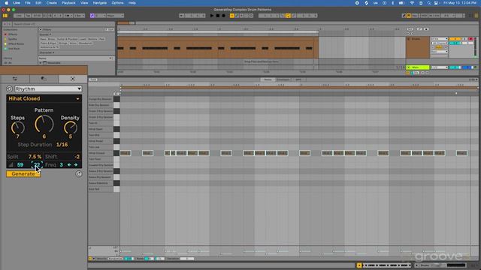Open the Navigate menu
The image size is (481, 270).
(100, 3)
